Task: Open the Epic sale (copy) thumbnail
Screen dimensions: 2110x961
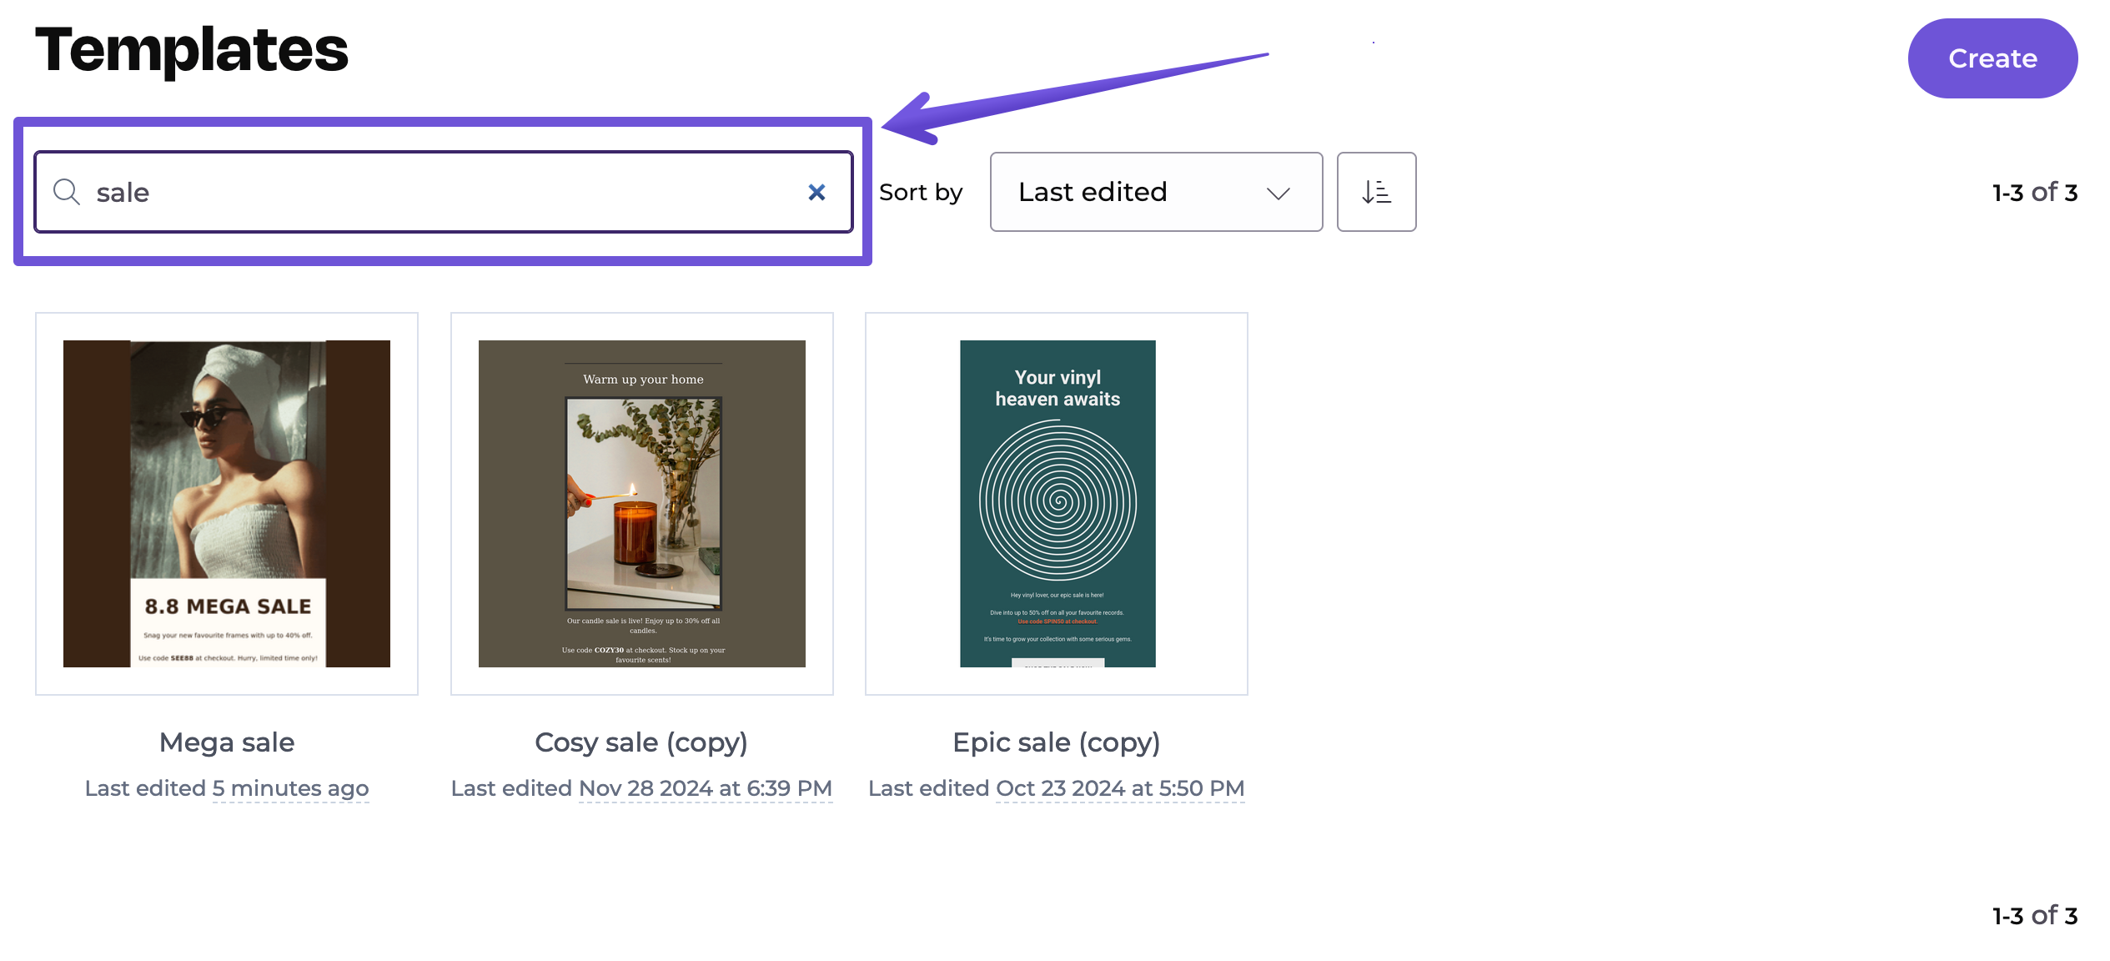Action: coord(1057,503)
